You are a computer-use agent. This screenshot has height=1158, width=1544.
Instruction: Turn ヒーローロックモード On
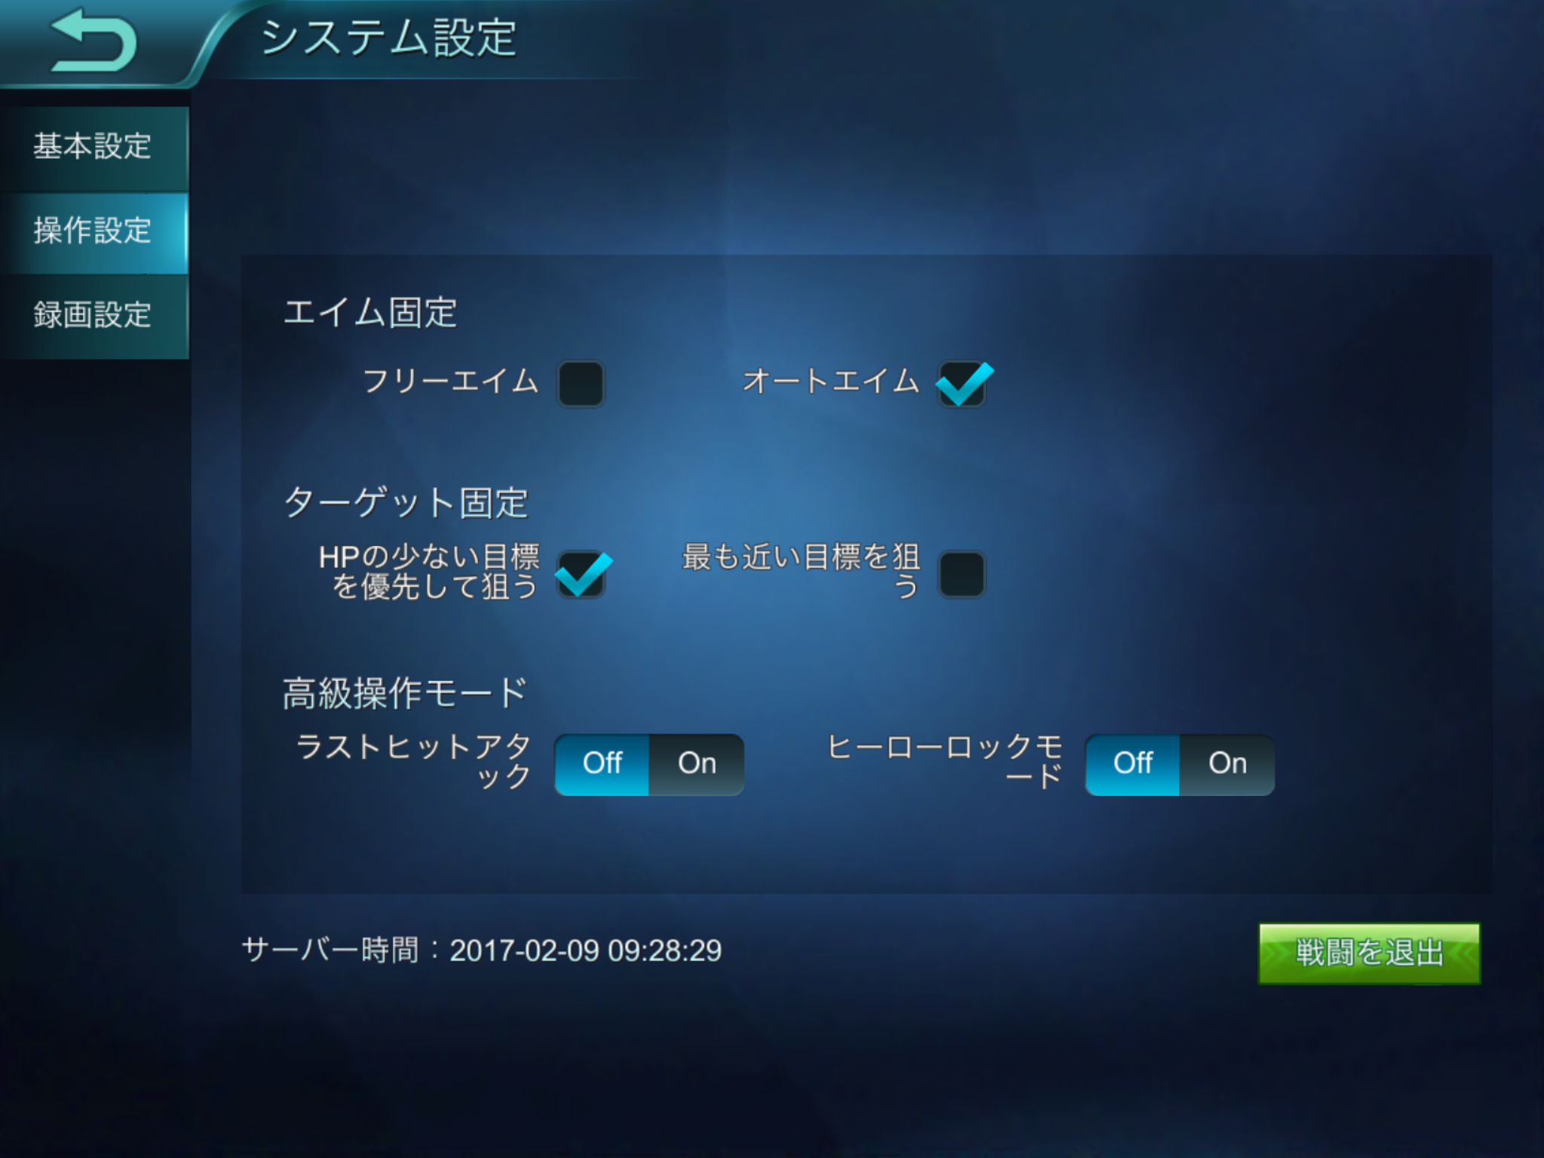[1227, 764]
